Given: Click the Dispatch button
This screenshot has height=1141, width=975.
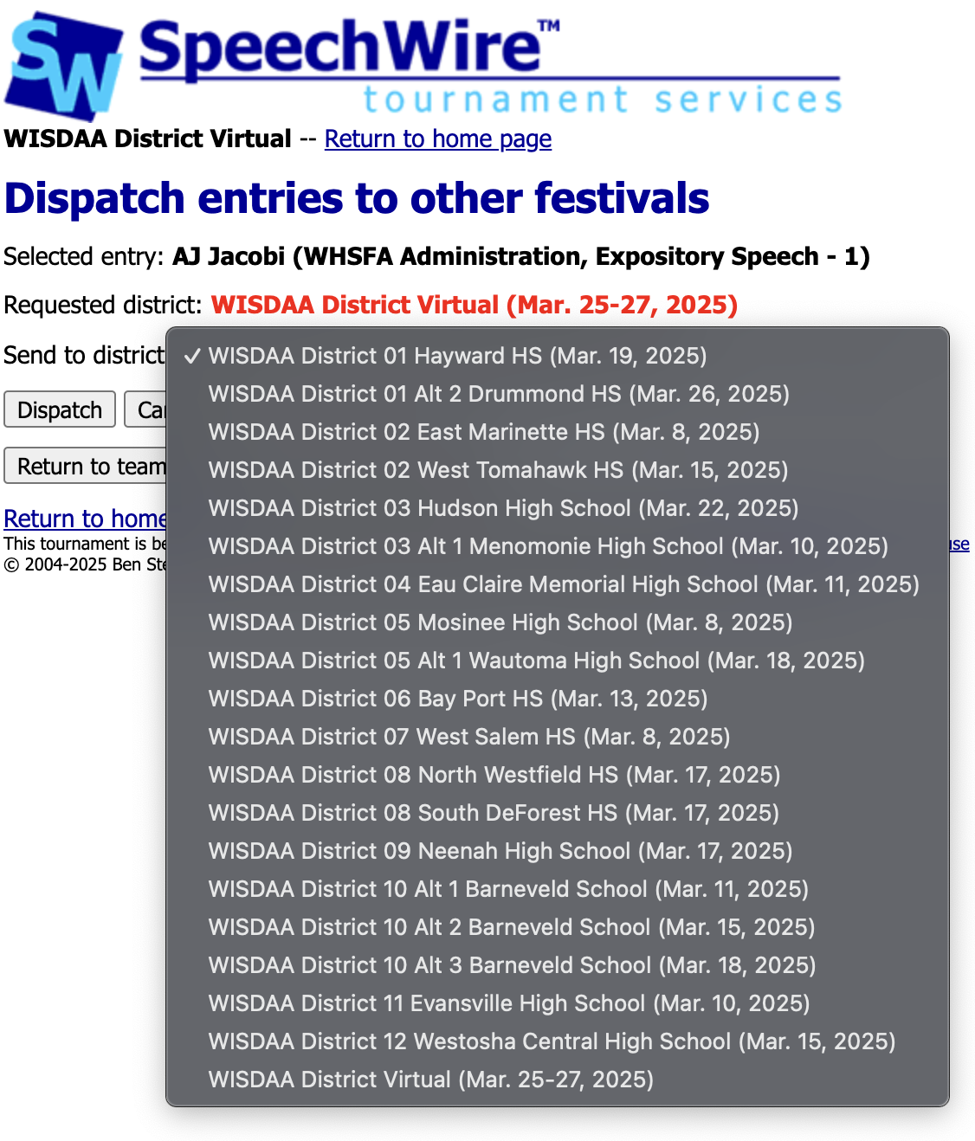Looking at the screenshot, I should [x=59, y=409].
